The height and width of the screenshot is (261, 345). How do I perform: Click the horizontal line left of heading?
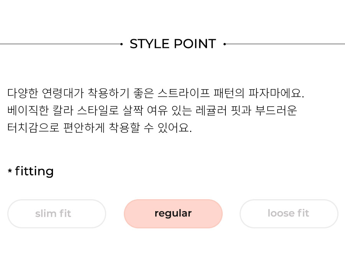click(x=60, y=44)
